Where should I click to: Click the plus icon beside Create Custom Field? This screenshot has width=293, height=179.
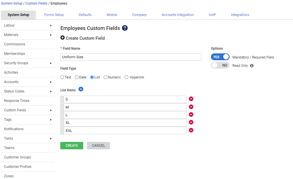tap(62, 38)
